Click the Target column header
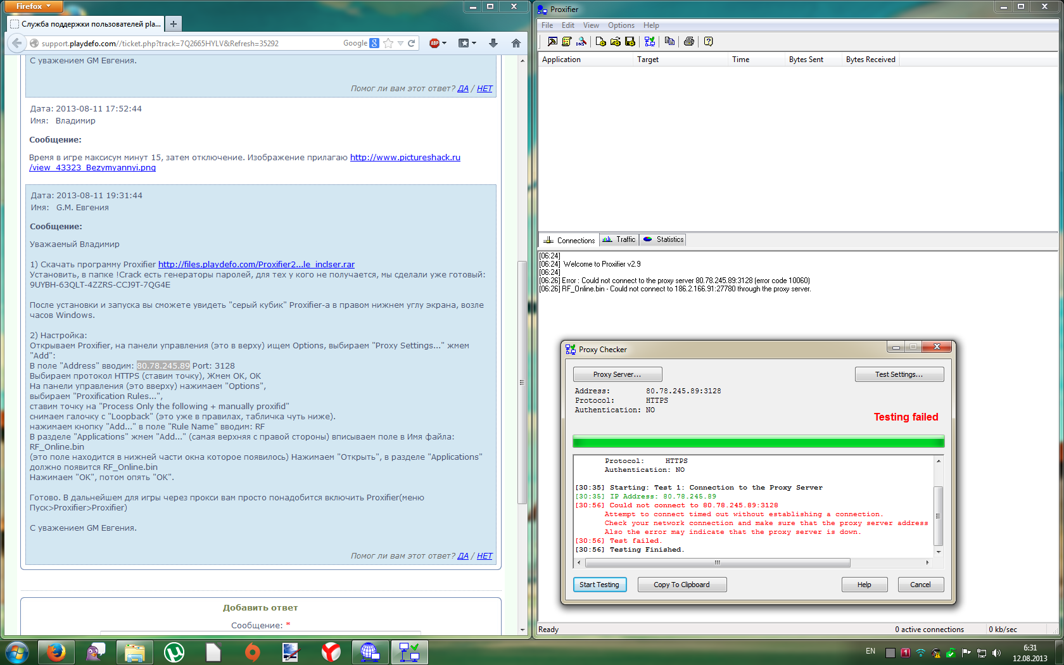 [681, 60]
